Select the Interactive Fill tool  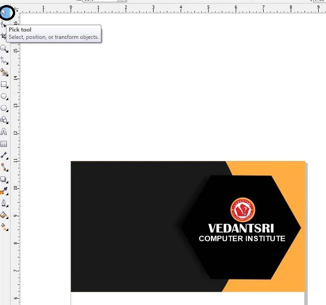coord(4,227)
